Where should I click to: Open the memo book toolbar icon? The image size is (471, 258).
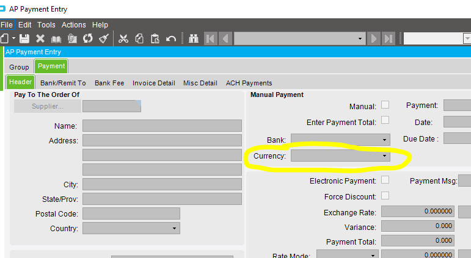click(x=56, y=38)
